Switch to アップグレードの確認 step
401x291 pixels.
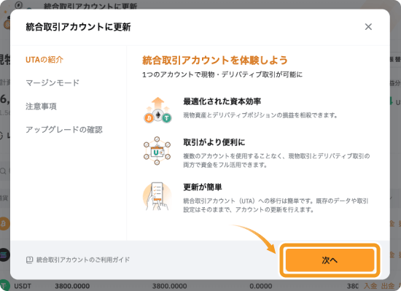tap(64, 130)
